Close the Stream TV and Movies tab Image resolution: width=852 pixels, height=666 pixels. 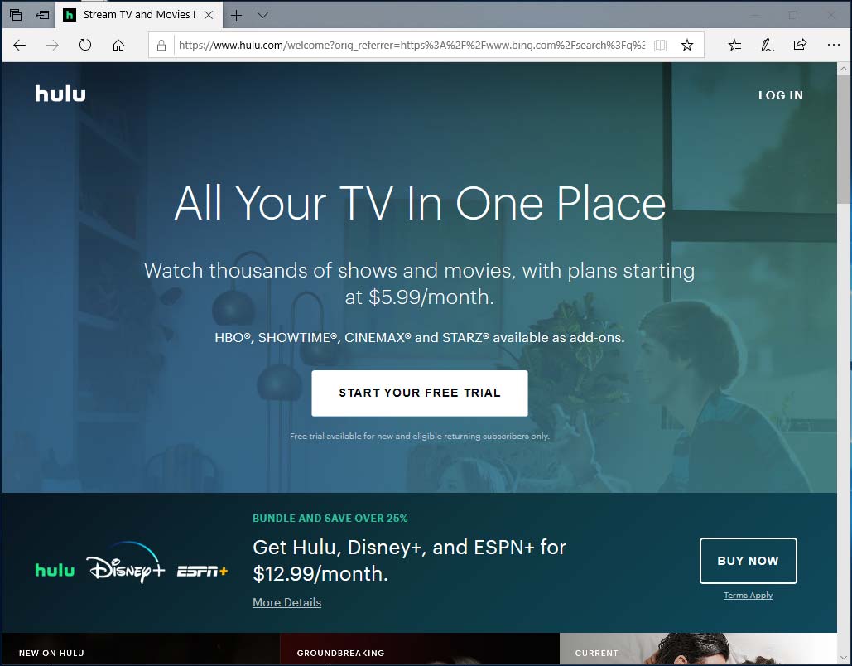click(x=209, y=15)
